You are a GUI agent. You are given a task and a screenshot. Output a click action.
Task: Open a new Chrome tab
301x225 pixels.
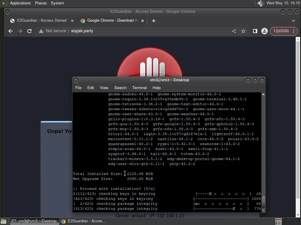point(153,21)
